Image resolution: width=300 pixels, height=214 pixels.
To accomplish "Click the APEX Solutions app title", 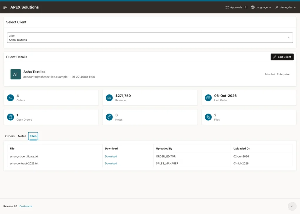I will point(25,7).
